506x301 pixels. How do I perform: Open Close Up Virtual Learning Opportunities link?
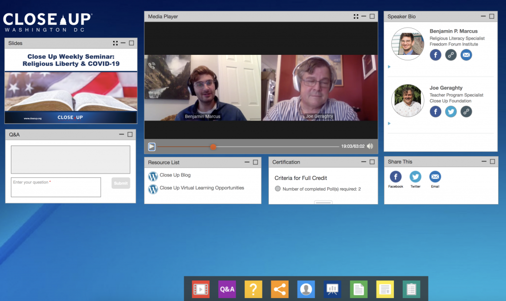202,188
